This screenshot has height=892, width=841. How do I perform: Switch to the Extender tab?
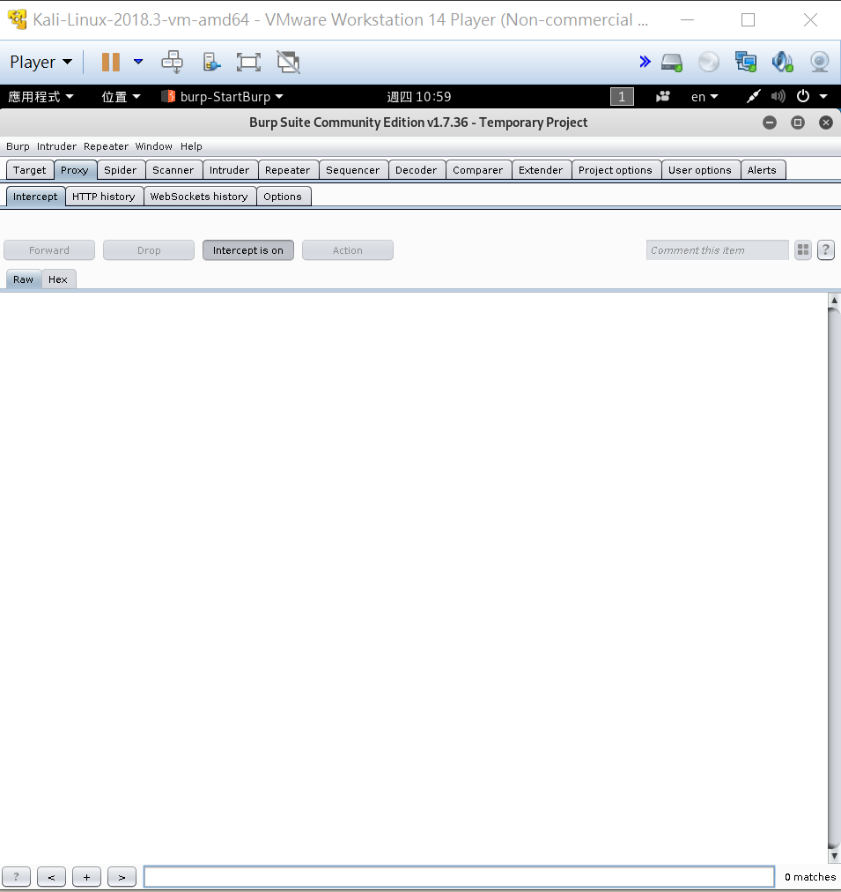point(541,170)
